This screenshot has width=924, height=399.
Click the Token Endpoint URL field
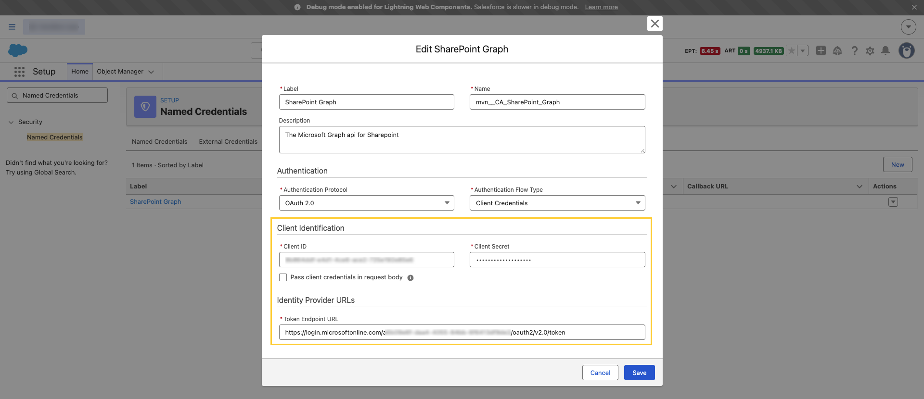click(462, 332)
